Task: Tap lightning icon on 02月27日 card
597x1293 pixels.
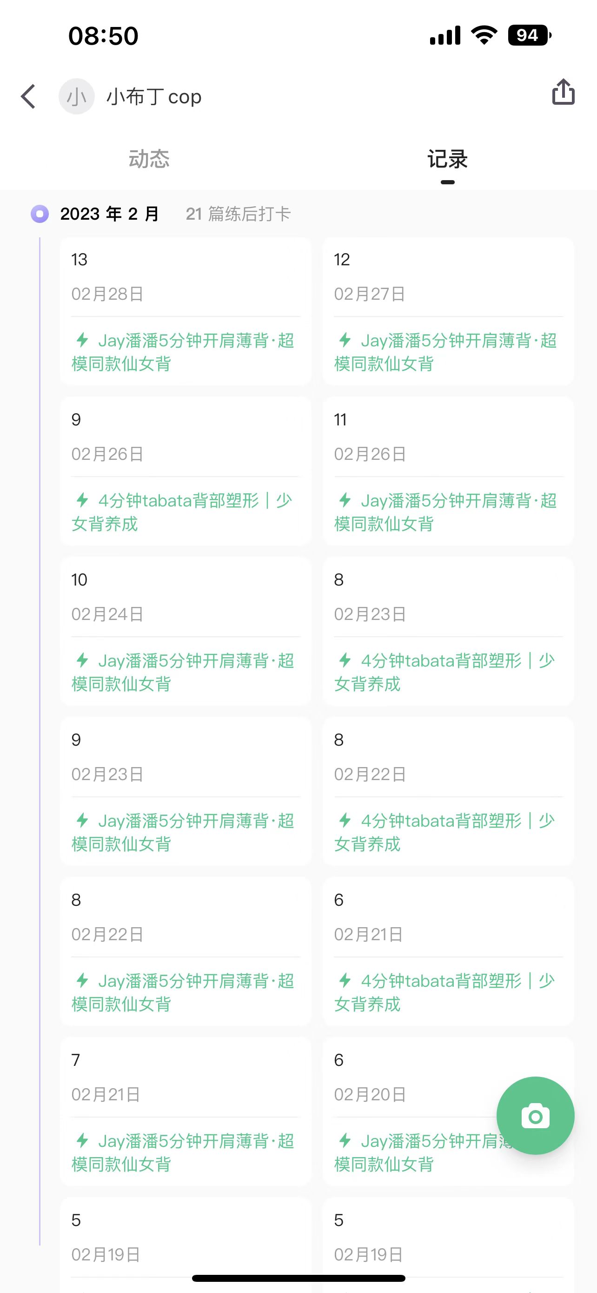Action: 345,340
